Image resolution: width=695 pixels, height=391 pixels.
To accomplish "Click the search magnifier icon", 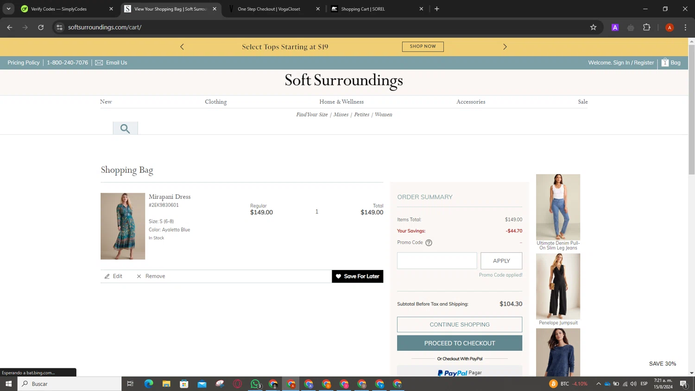I will tap(125, 128).
